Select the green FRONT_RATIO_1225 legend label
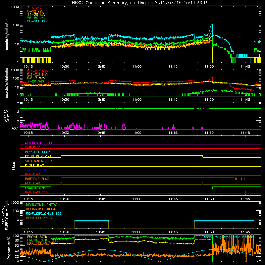Viewport: 265px width, 265px height. point(43,240)
